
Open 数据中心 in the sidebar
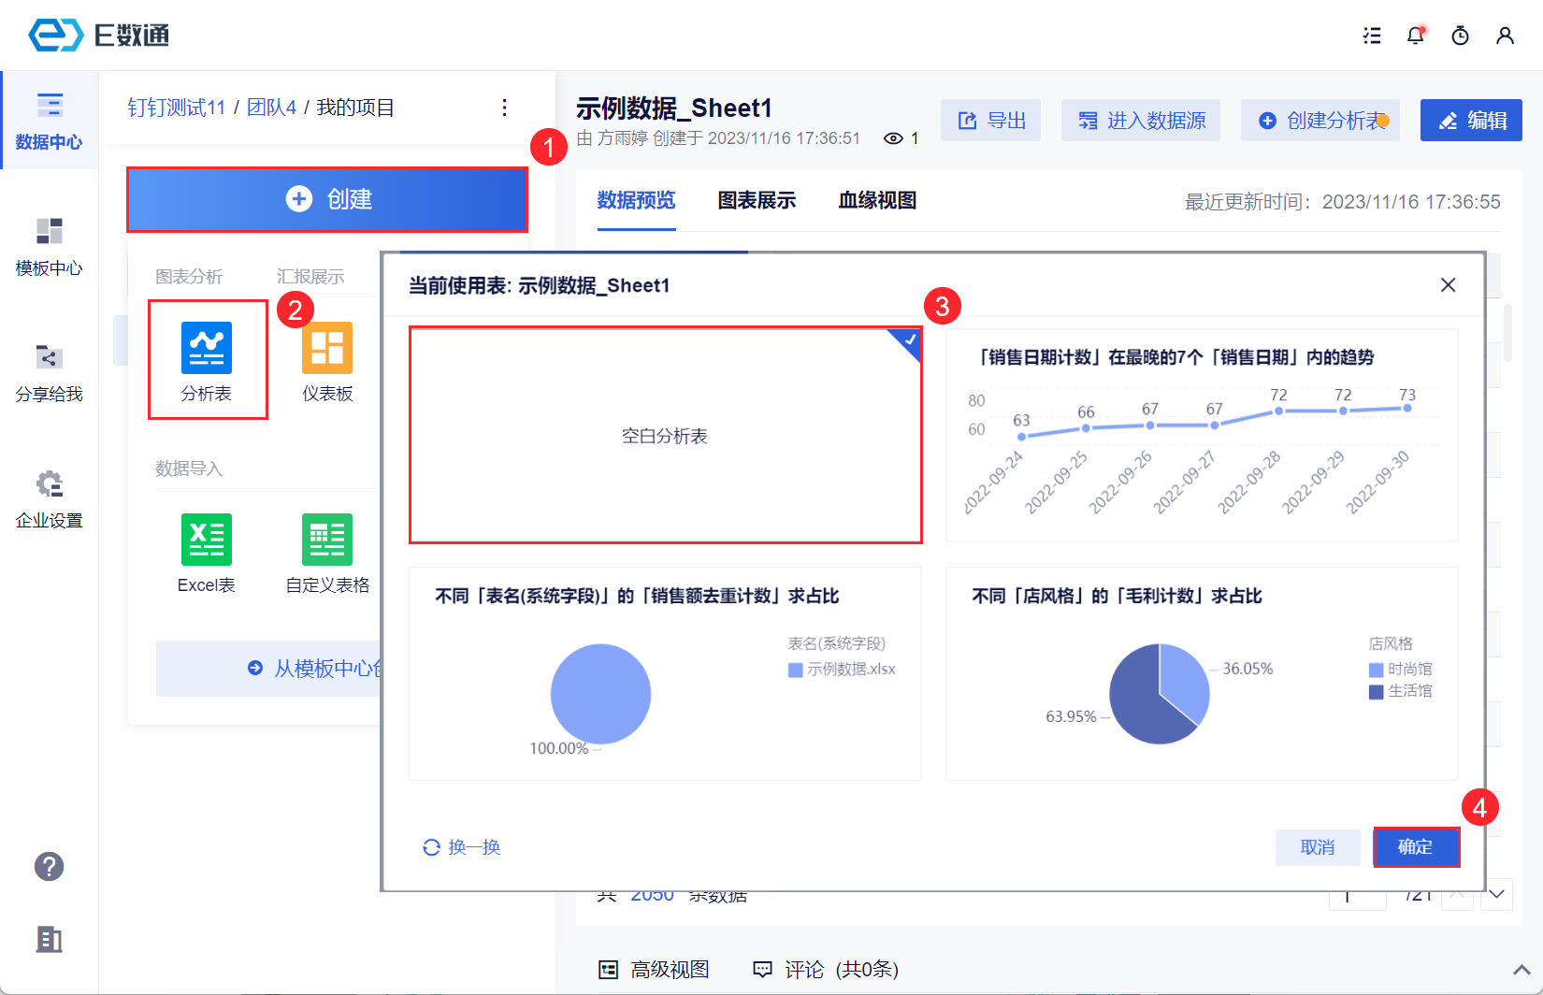point(49,121)
